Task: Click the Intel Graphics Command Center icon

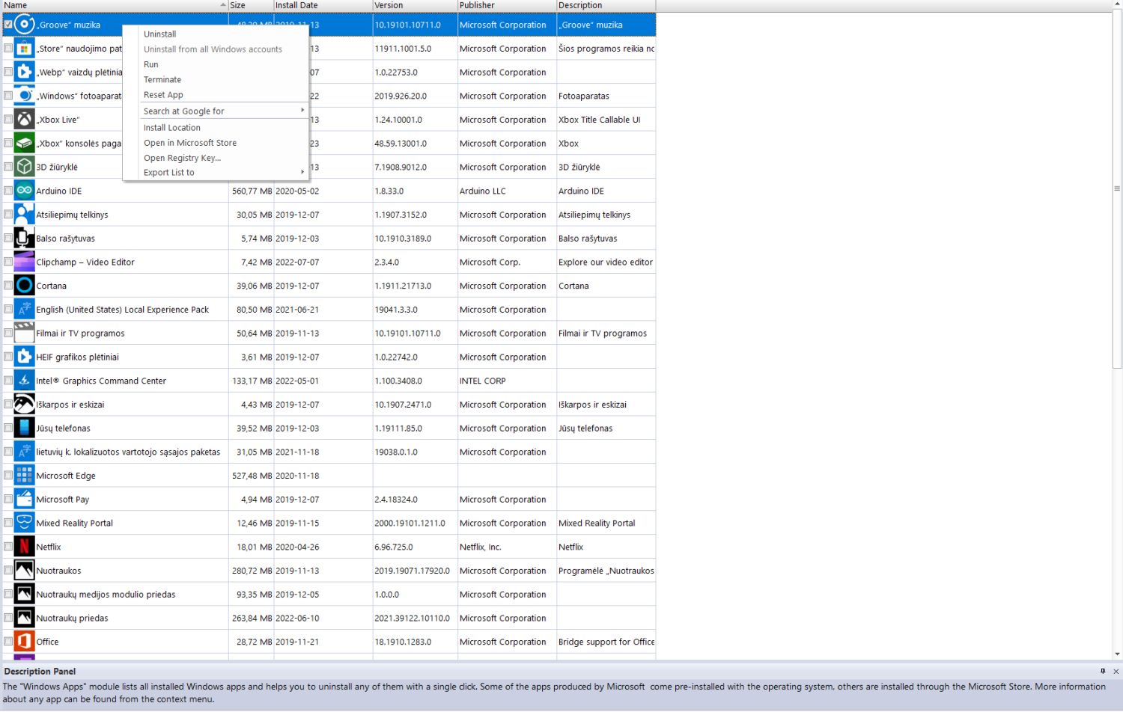Action: [24, 381]
